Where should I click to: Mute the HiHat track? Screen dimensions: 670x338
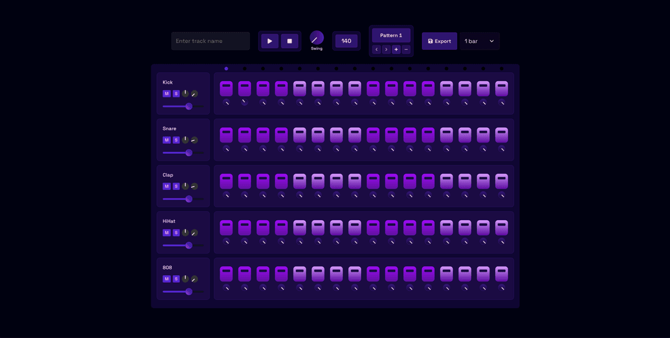[166, 233]
